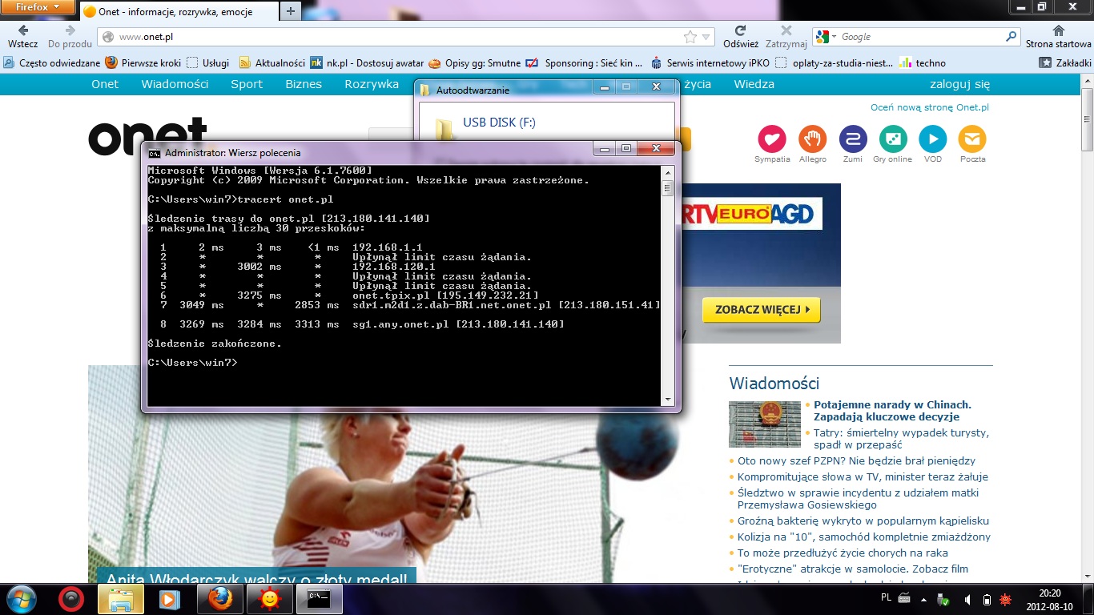Expand the Aktualności feed bookmark
Screen dimensions: 1094x615
click(272, 62)
